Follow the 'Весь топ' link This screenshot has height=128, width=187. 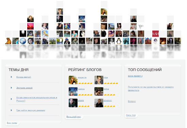(131, 115)
